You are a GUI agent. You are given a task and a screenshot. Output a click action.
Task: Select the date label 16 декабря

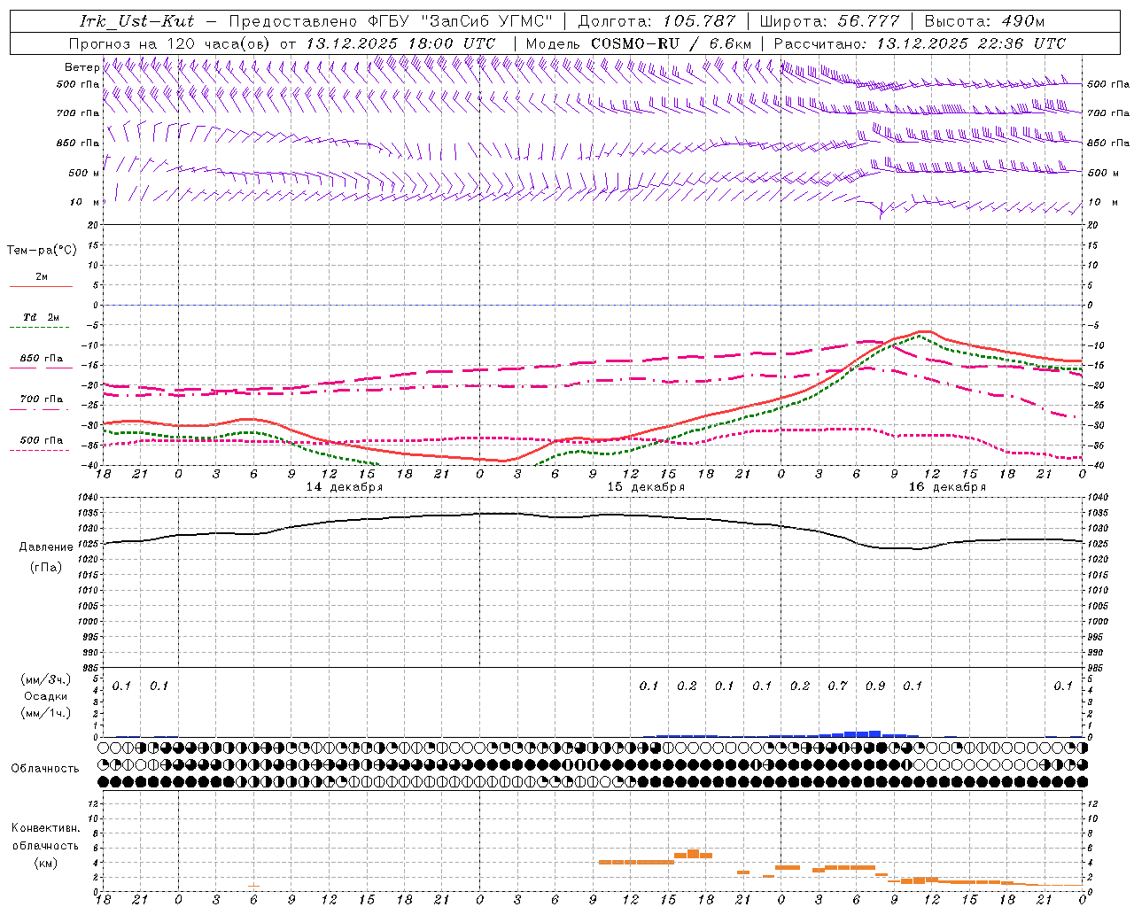coord(947,487)
